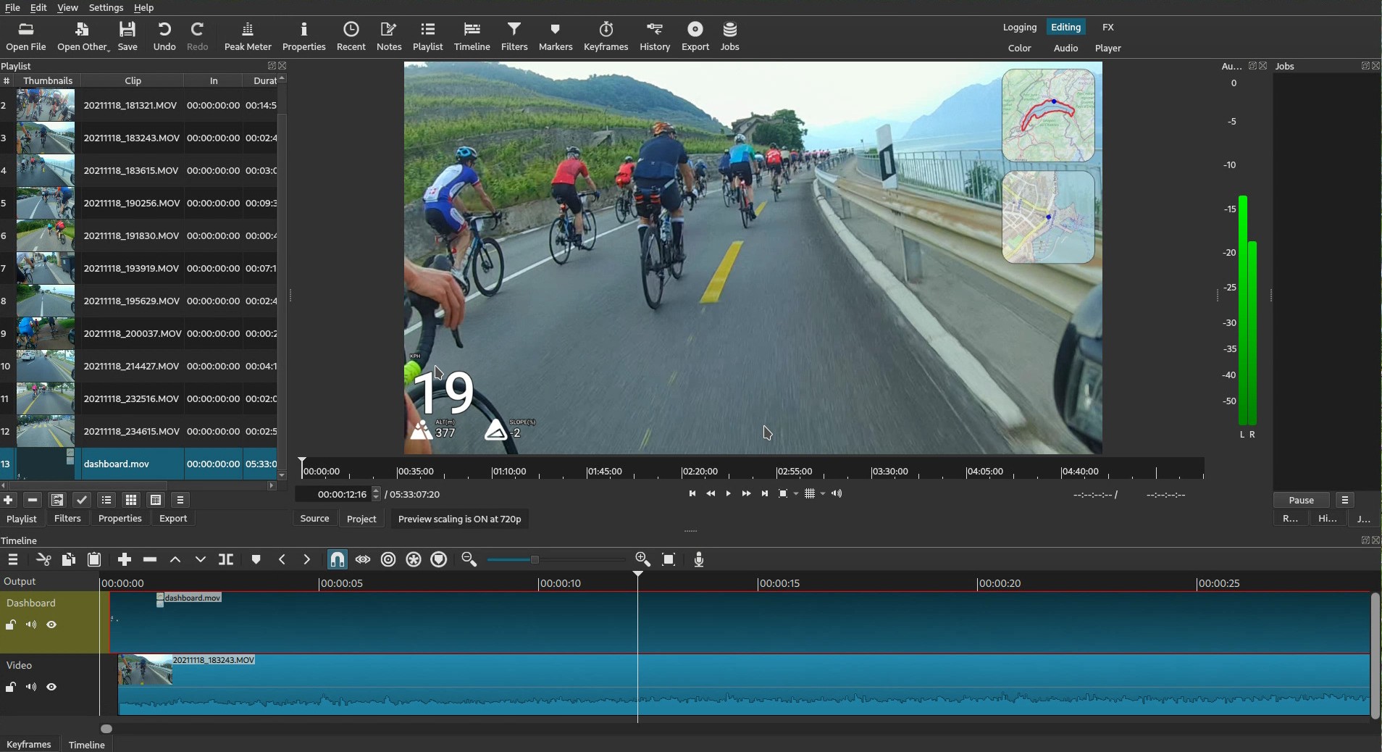Viewport: 1382px width, 752px height.
Task: Open Peak Meter from the main toolbar
Action: (248, 37)
